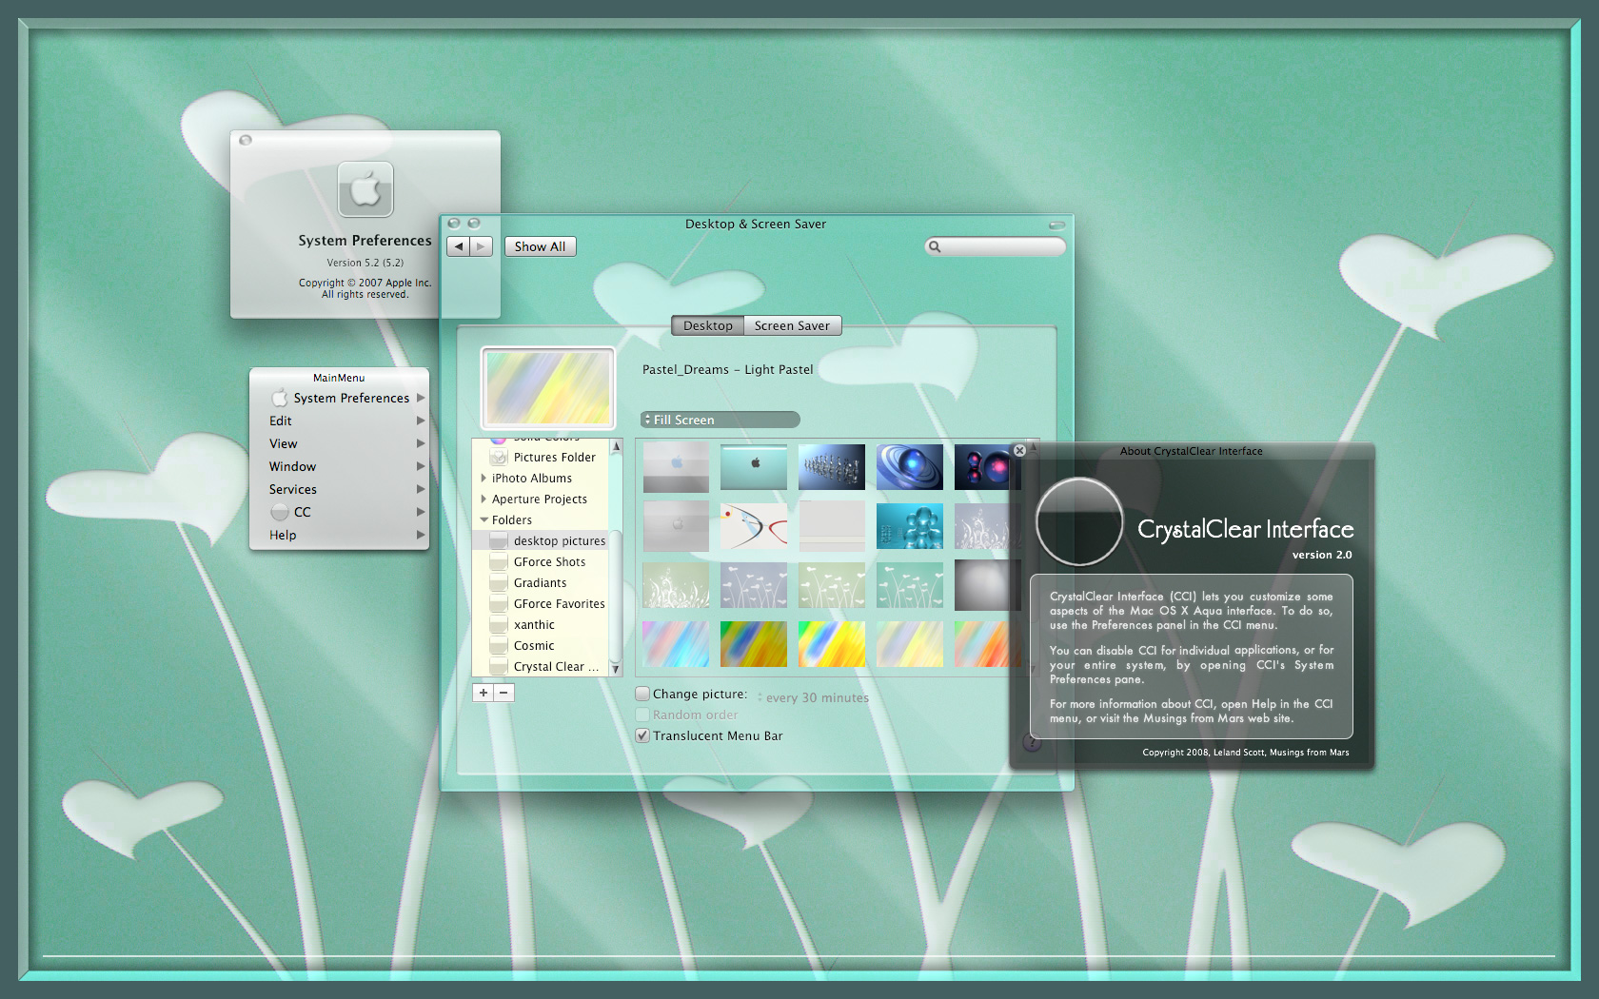Pick the green-yellow vivid streaks wallpaper
The width and height of the screenshot is (1599, 999).
tap(754, 644)
